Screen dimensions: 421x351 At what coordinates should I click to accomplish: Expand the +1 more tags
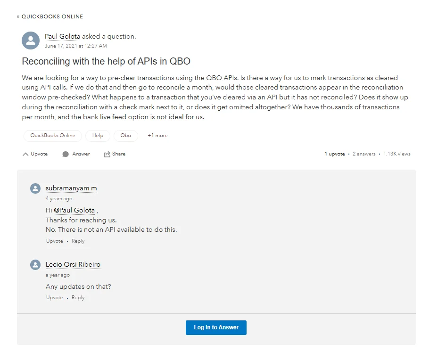click(157, 136)
